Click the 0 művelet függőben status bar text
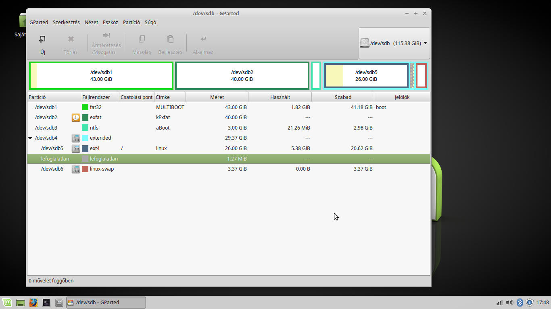This screenshot has width=551, height=309. click(51, 281)
